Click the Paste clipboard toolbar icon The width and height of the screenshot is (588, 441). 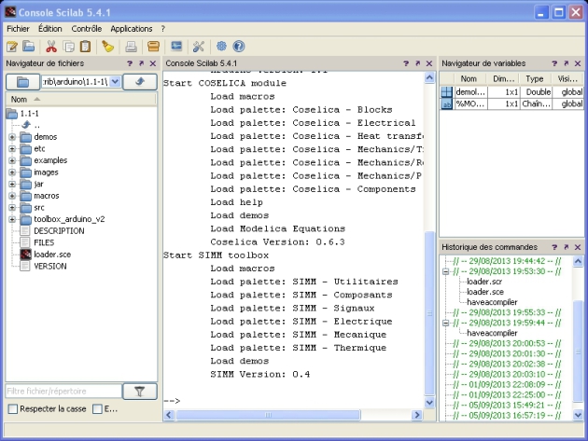86,47
